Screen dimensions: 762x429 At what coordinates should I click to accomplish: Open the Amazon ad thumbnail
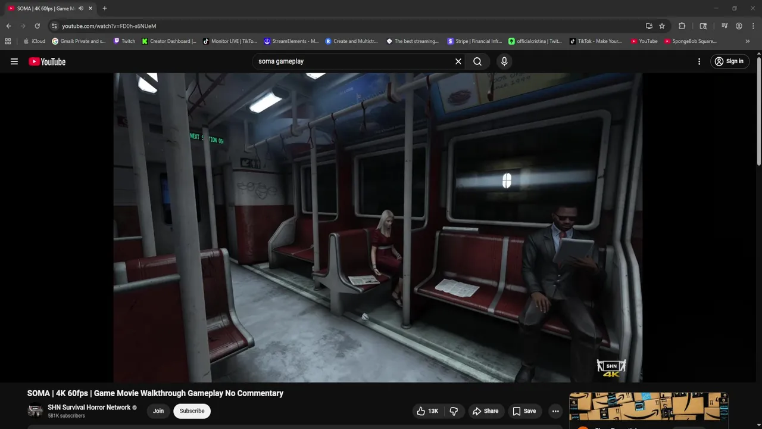[648, 407]
